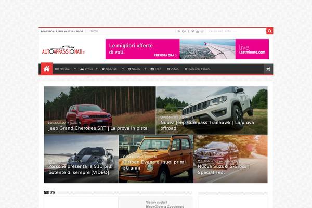Focus the site search input field
Image resolution: width=312 pixels, height=208 pixels.
tap(237, 31)
